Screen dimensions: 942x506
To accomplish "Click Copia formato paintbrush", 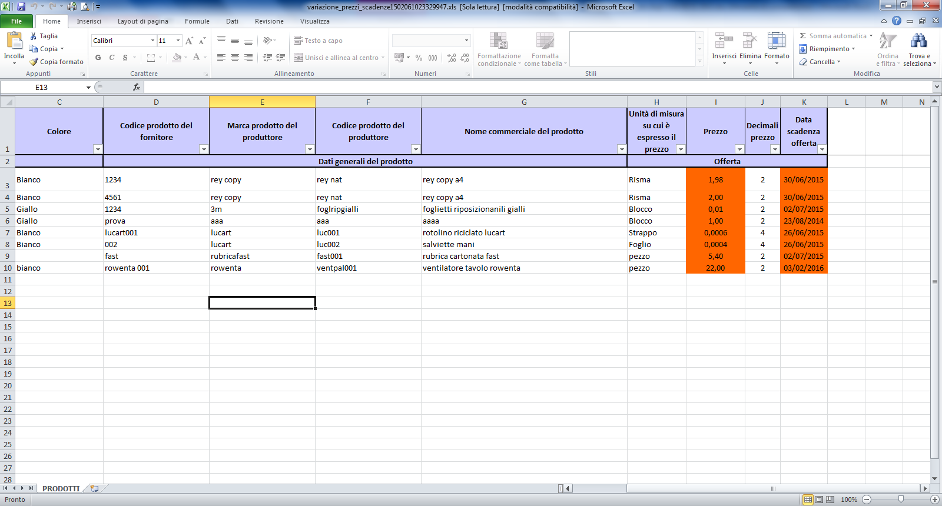I will [x=57, y=62].
